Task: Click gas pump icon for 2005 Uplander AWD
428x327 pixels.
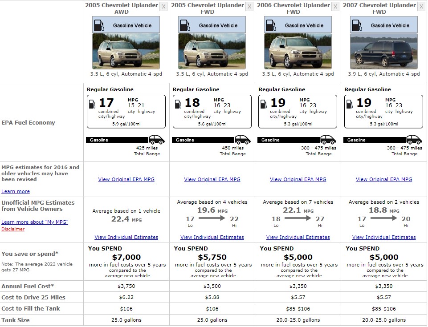Action: pos(98,25)
